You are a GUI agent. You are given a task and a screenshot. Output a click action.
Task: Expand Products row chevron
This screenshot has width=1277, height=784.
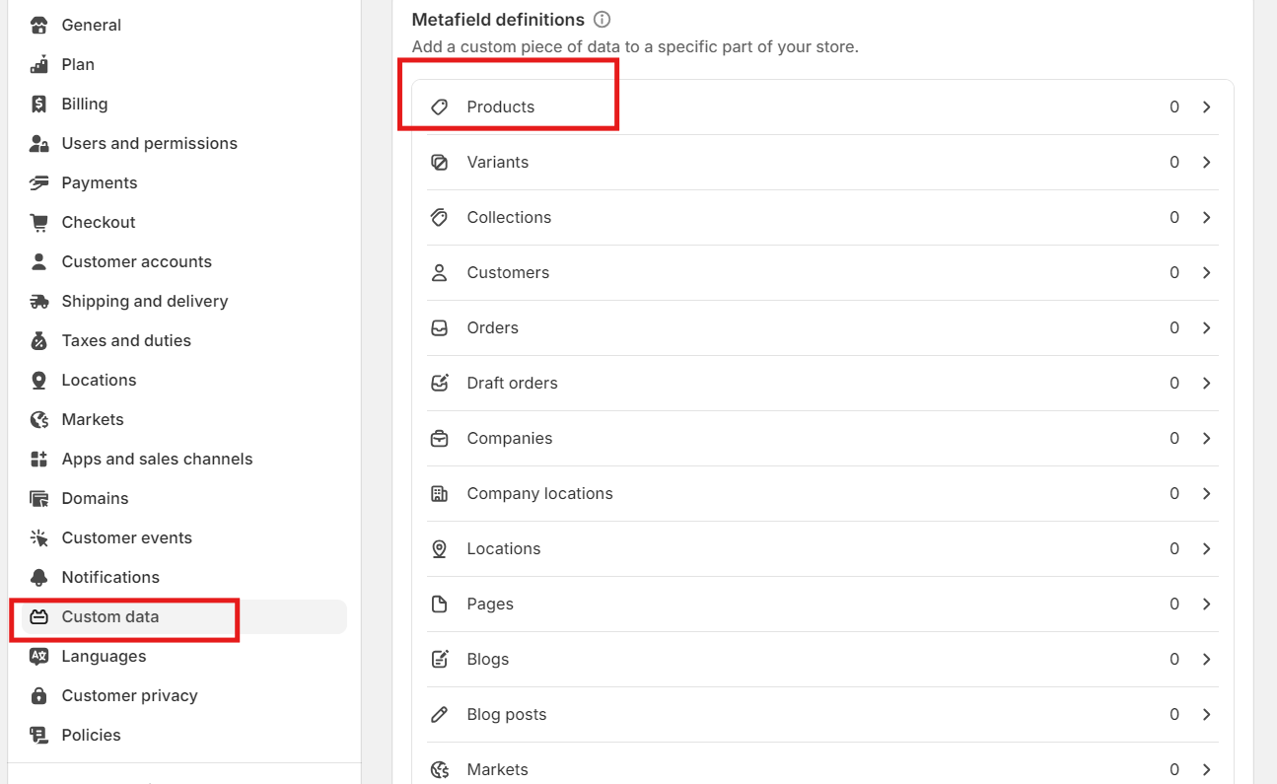point(1207,107)
